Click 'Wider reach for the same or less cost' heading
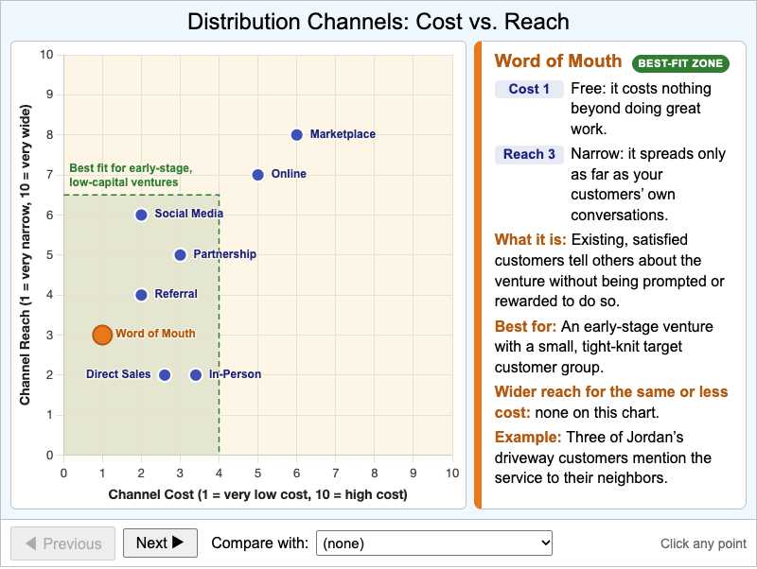This screenshot has height=569, width=757. click(x=611, y=402)
